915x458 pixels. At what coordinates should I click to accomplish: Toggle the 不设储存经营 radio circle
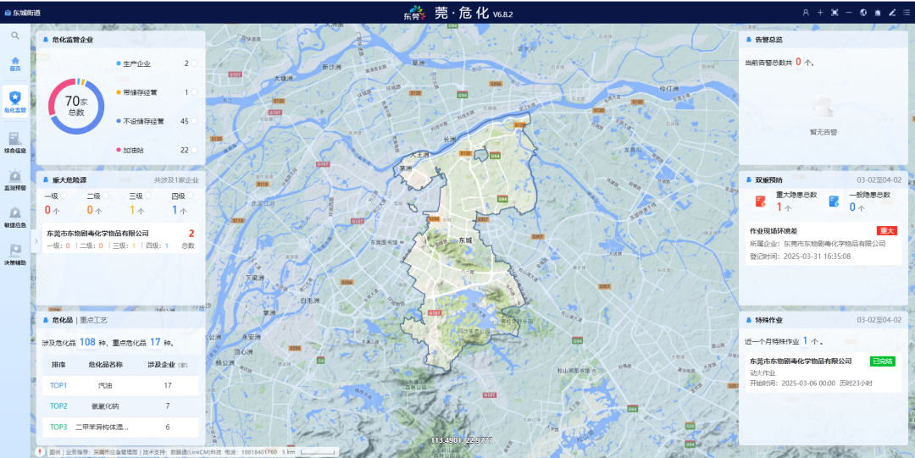coord(194,121)
